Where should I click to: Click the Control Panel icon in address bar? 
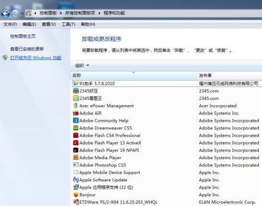coord(28,13)
